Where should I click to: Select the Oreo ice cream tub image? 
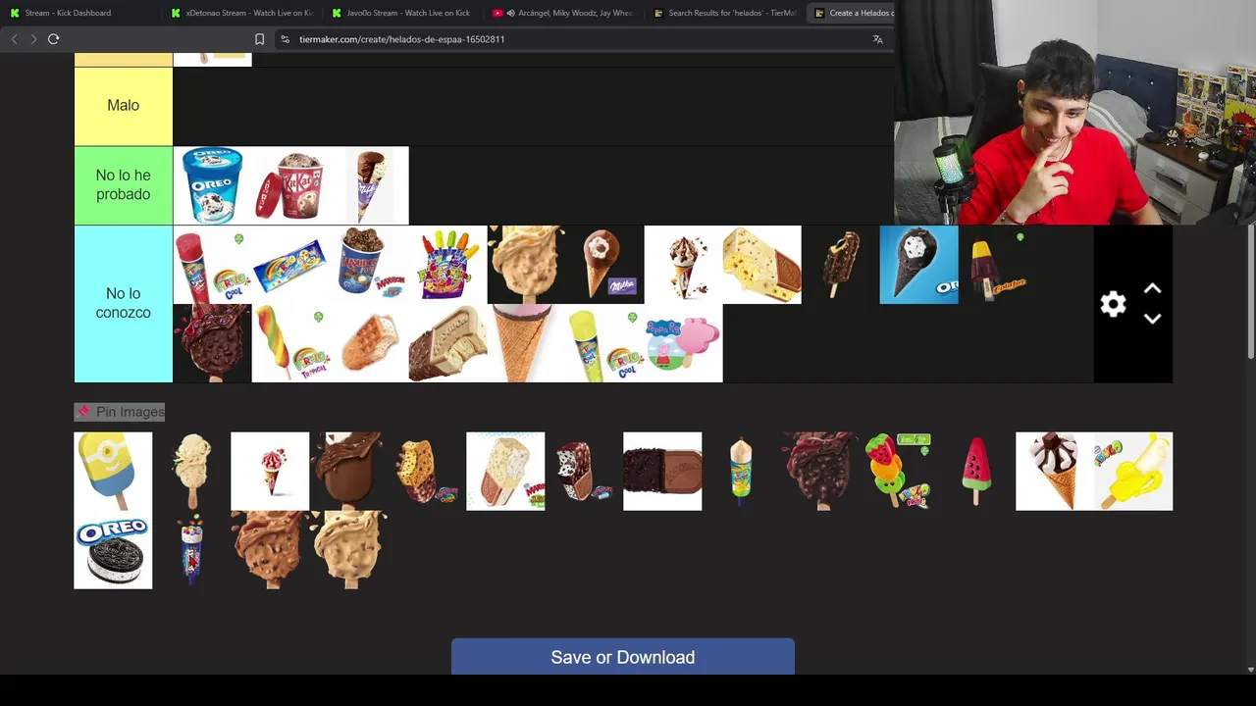212,185
